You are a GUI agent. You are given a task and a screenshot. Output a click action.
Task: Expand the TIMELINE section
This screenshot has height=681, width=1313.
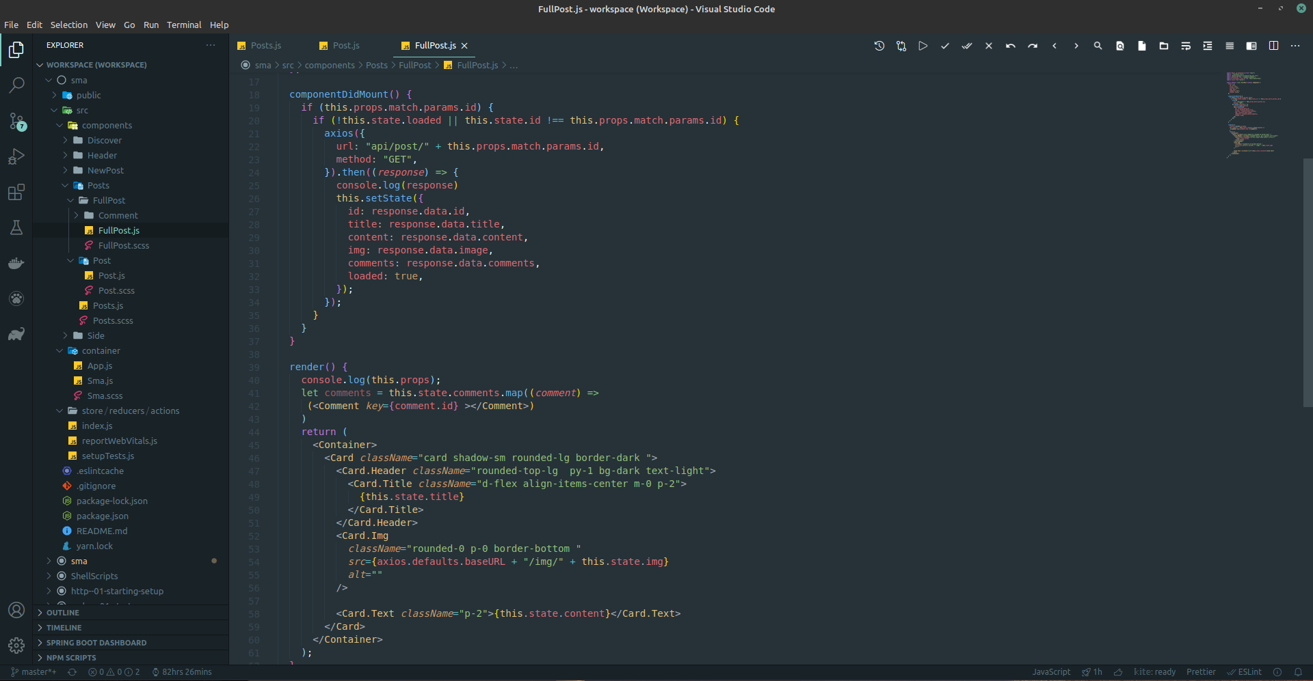tap(131, 628)
